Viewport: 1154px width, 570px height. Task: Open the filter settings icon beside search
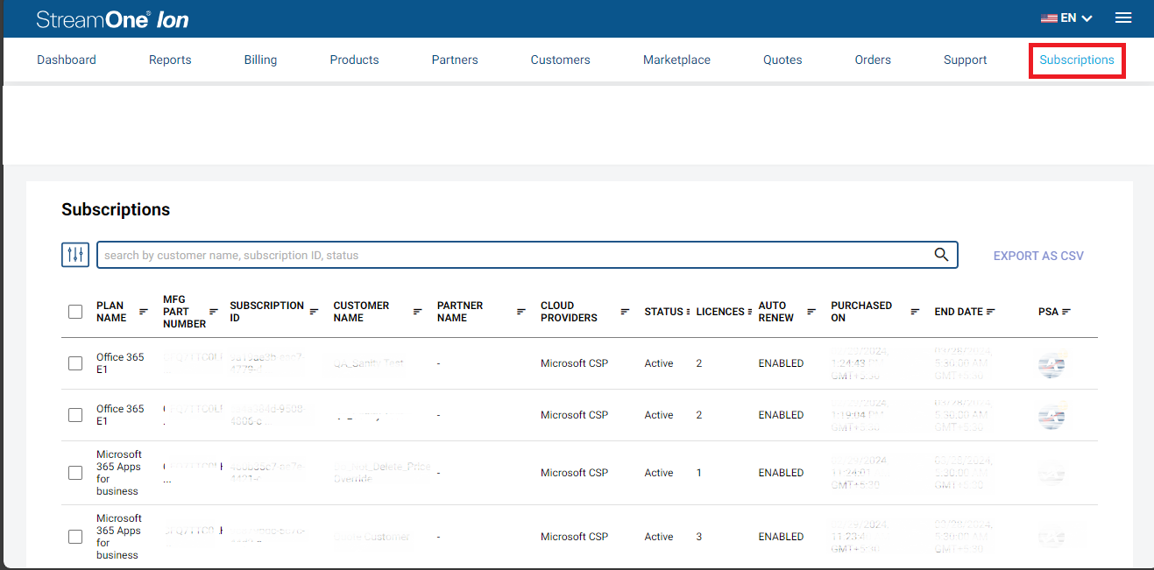tap(75, 255)
